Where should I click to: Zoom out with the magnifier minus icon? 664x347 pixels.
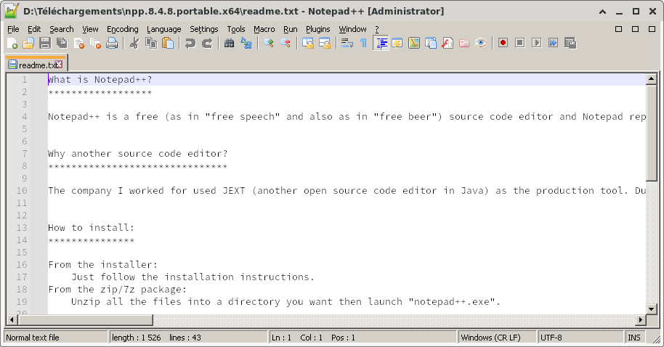tap(286, 43)
